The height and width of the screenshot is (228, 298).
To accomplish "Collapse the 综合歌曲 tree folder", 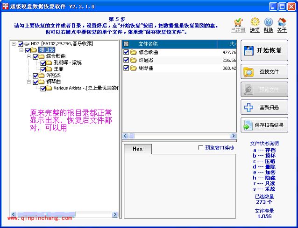I will tap(29, 56).
